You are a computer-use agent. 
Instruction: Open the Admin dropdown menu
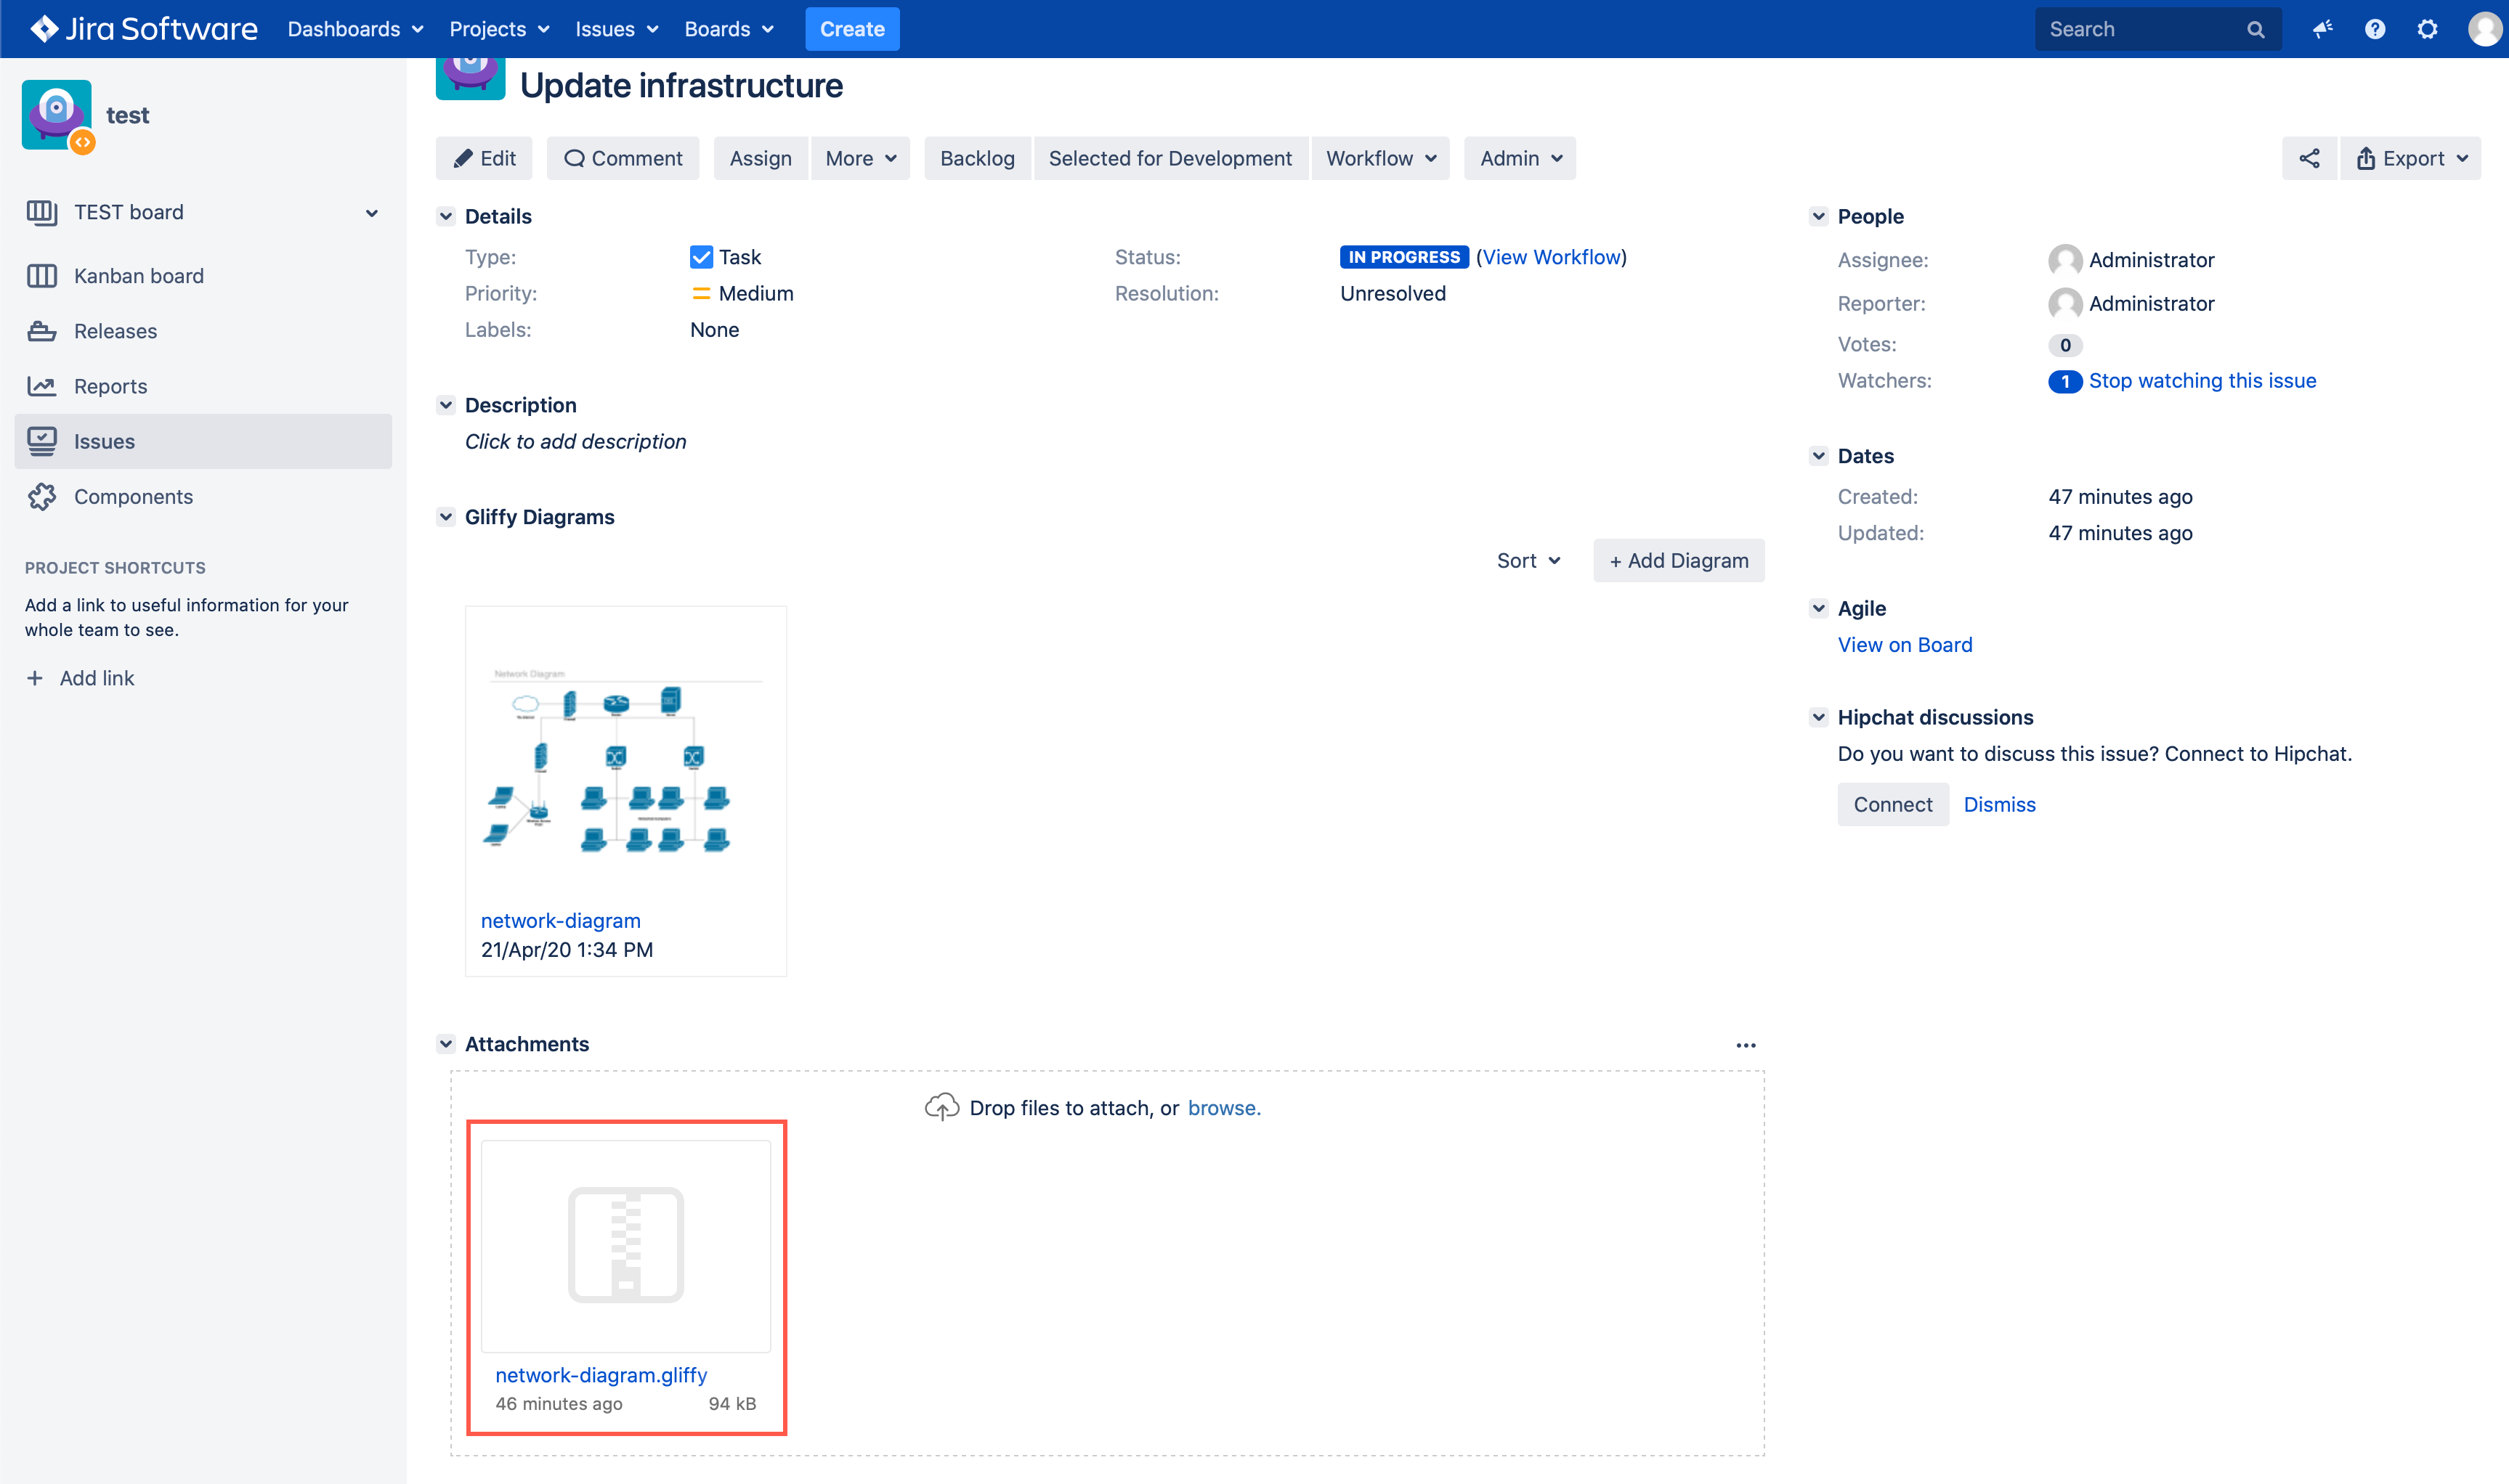[x=1520, y=158]
